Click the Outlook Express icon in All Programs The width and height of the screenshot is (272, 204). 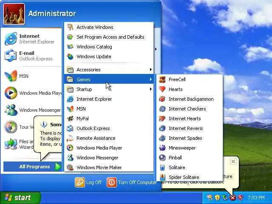pyautogui.click(x=70, y=128)
